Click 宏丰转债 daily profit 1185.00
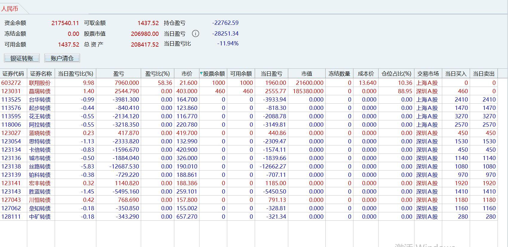The height and width of the screenshot is (247, 508). [x=275, y=183]
